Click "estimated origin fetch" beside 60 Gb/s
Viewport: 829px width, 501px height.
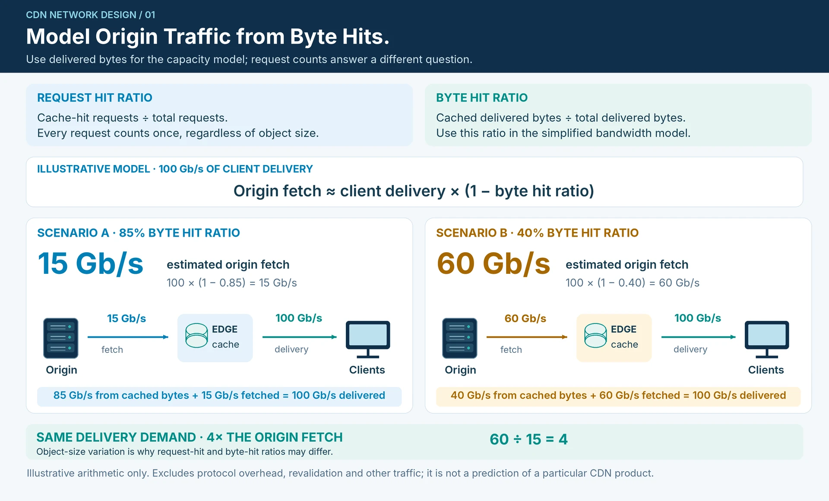pos(627,264)
